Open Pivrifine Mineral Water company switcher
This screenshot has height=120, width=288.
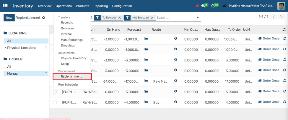click(x=251, y=6)
